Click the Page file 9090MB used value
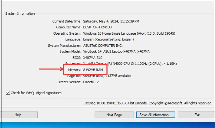 click(107, 76)
